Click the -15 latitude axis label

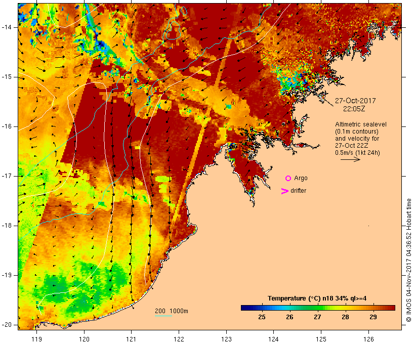tap(6, 77)
